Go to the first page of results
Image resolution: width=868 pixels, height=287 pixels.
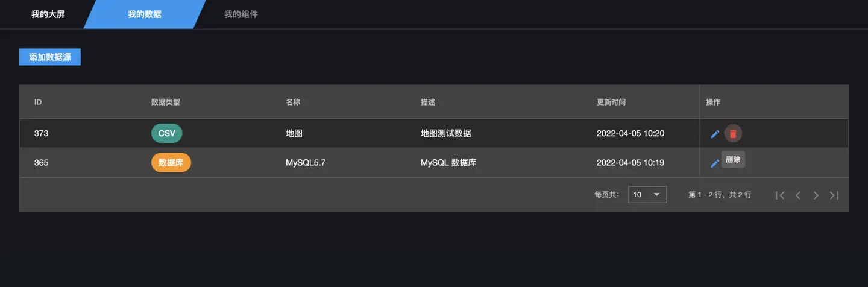tap(780, 195)
